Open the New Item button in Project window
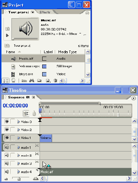The image size is (138, 183). (48, 80)
